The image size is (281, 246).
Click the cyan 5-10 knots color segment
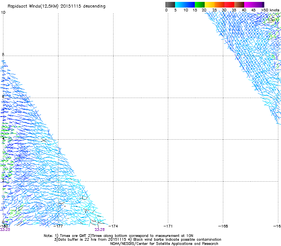(180, 5)
